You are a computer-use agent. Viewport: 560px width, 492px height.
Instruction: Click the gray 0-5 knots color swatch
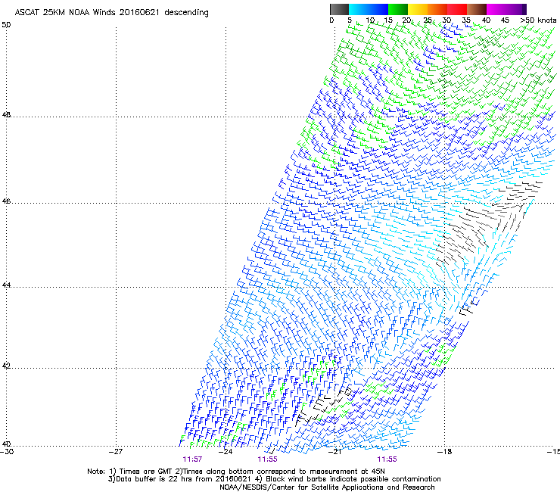pos(339,9)
